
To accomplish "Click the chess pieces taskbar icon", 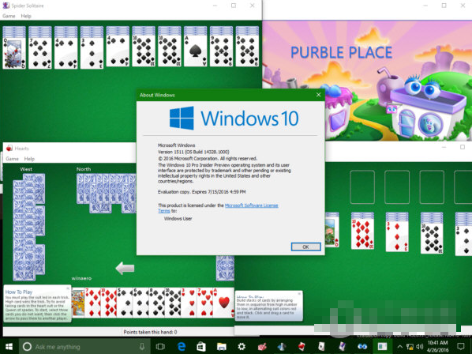I will coord(282,346).
